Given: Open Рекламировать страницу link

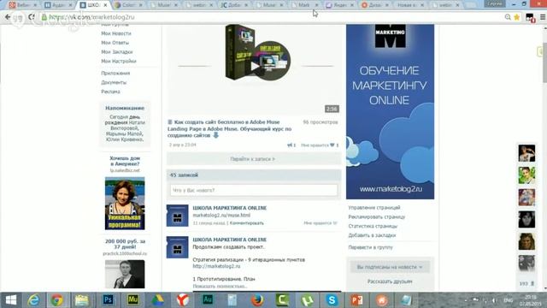Looking at the screenshot, I should (377, 216).
